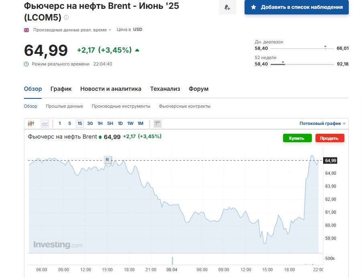Open the Прошлые данные sub-tab
This screenshot has width=362, height=278.
point(65,106)
